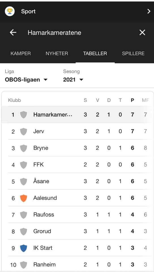Select the Raufoss team name
This screenshot has height=272, width=154.
[44, 214]
